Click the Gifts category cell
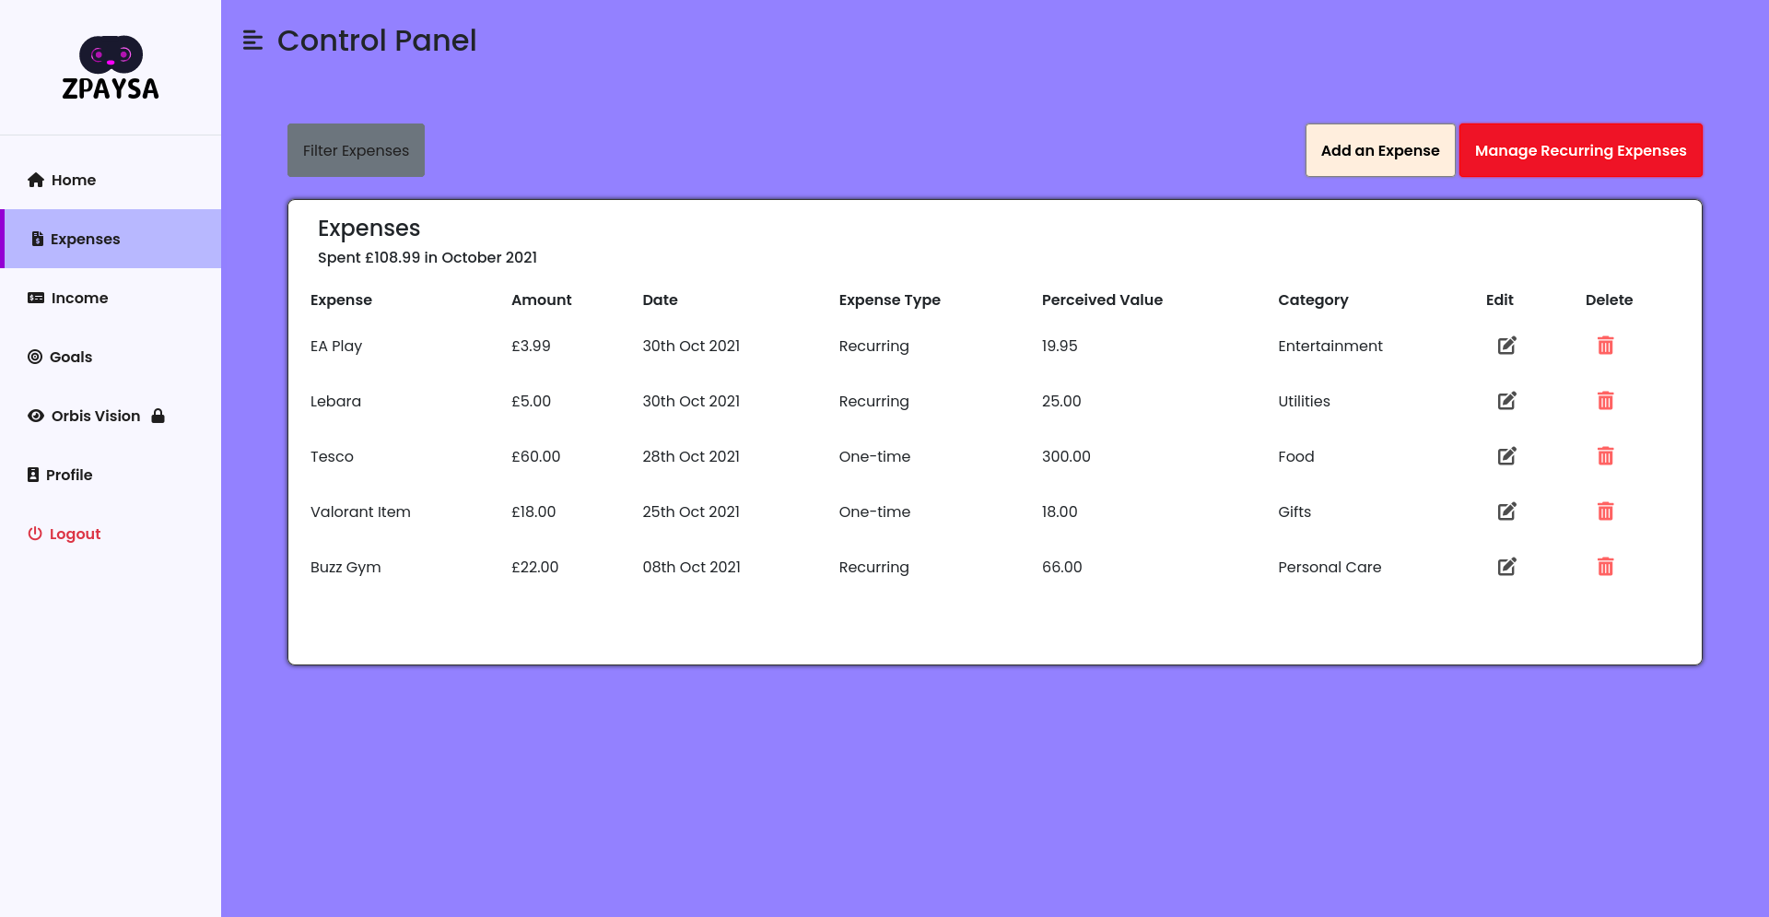 [1294, 511]
